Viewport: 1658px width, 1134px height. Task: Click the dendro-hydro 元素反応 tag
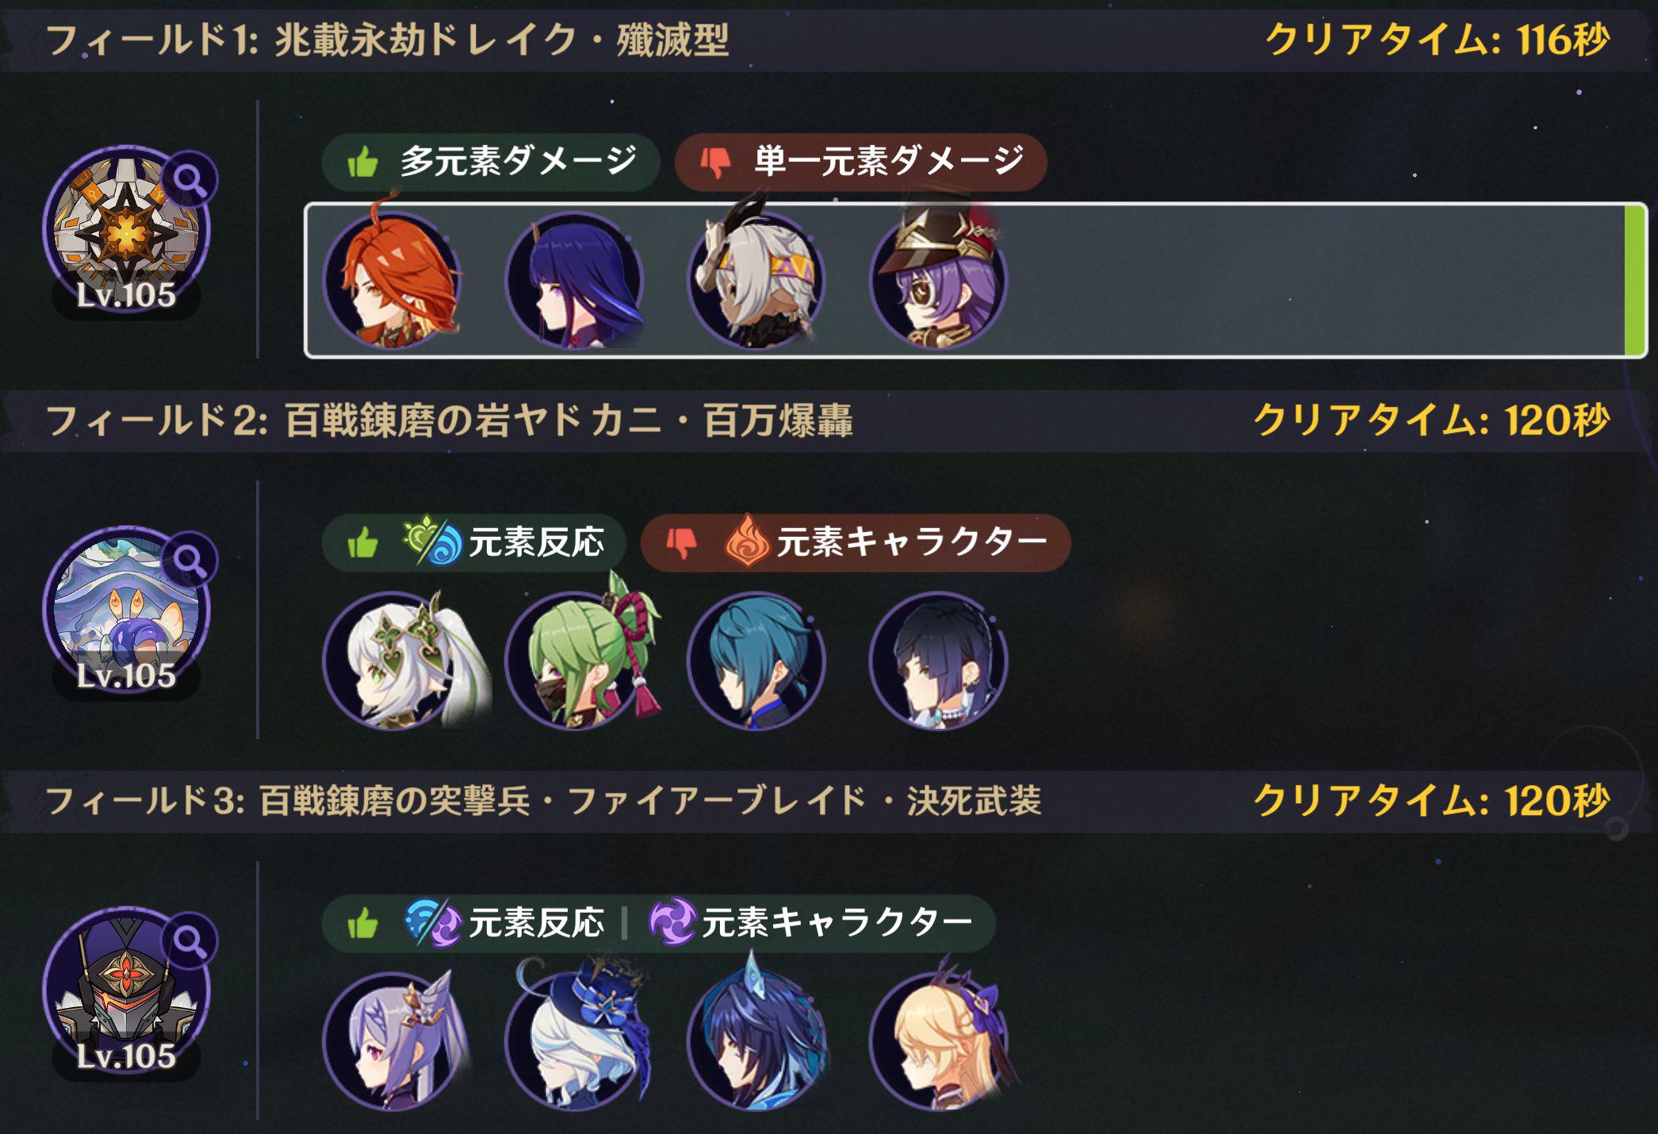pyautogui.click(x=474, y=542)
